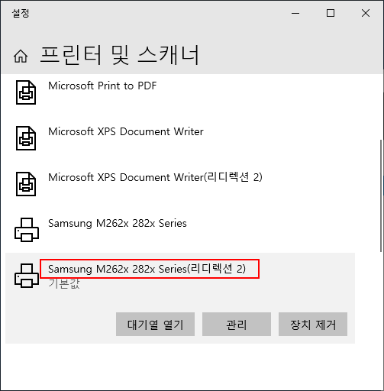384x391 pixels.
Task: Select the Samsung M262x 282x Series label
Action: pos(118,223)
